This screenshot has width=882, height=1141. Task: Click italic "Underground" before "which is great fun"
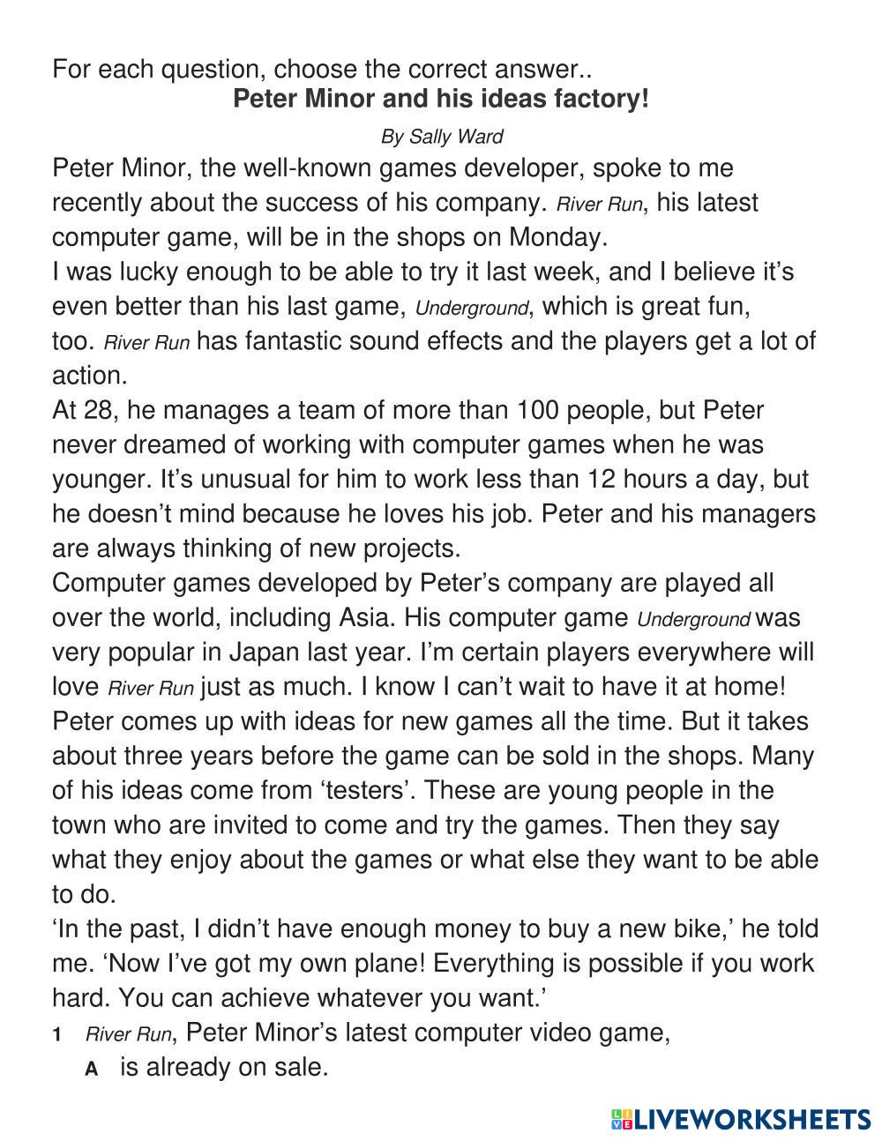(x=471, y=309)
